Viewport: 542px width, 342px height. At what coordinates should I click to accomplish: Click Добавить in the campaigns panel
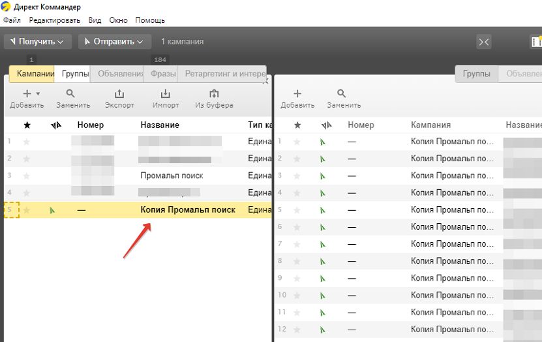point(27,99)
